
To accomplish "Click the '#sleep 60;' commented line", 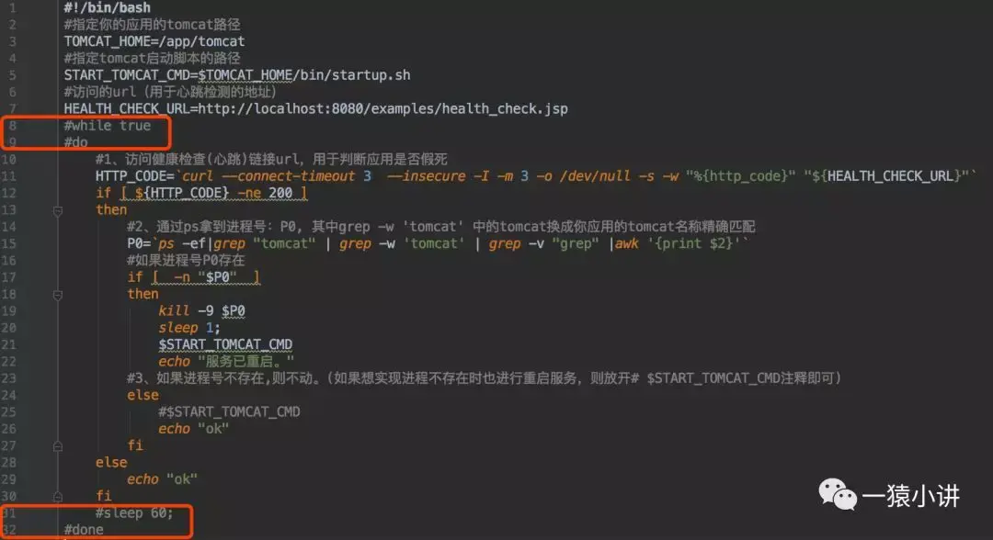I will pos(134,512).
